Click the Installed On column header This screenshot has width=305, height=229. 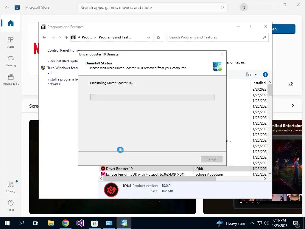point(259,83)
